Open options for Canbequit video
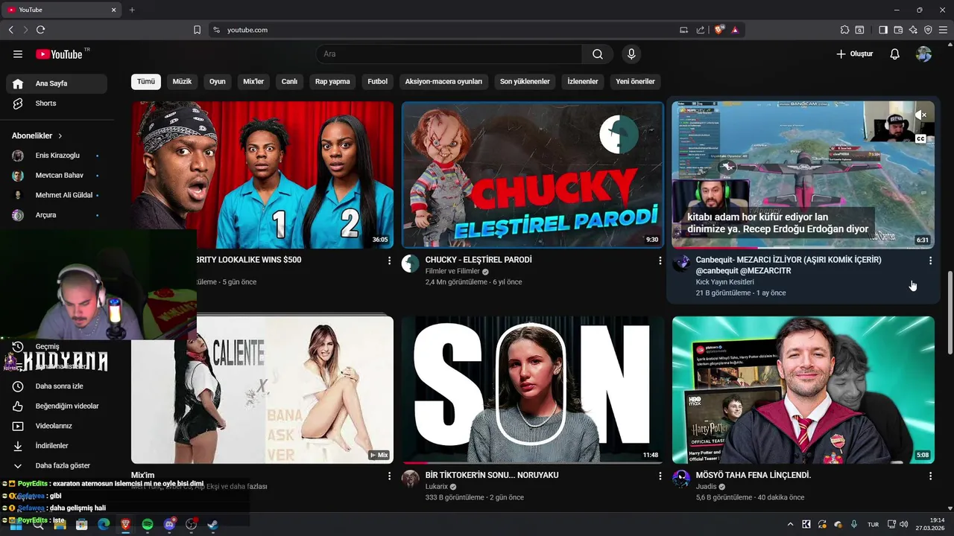The height and width of the screenshot is (536, 954). (930, 261)
